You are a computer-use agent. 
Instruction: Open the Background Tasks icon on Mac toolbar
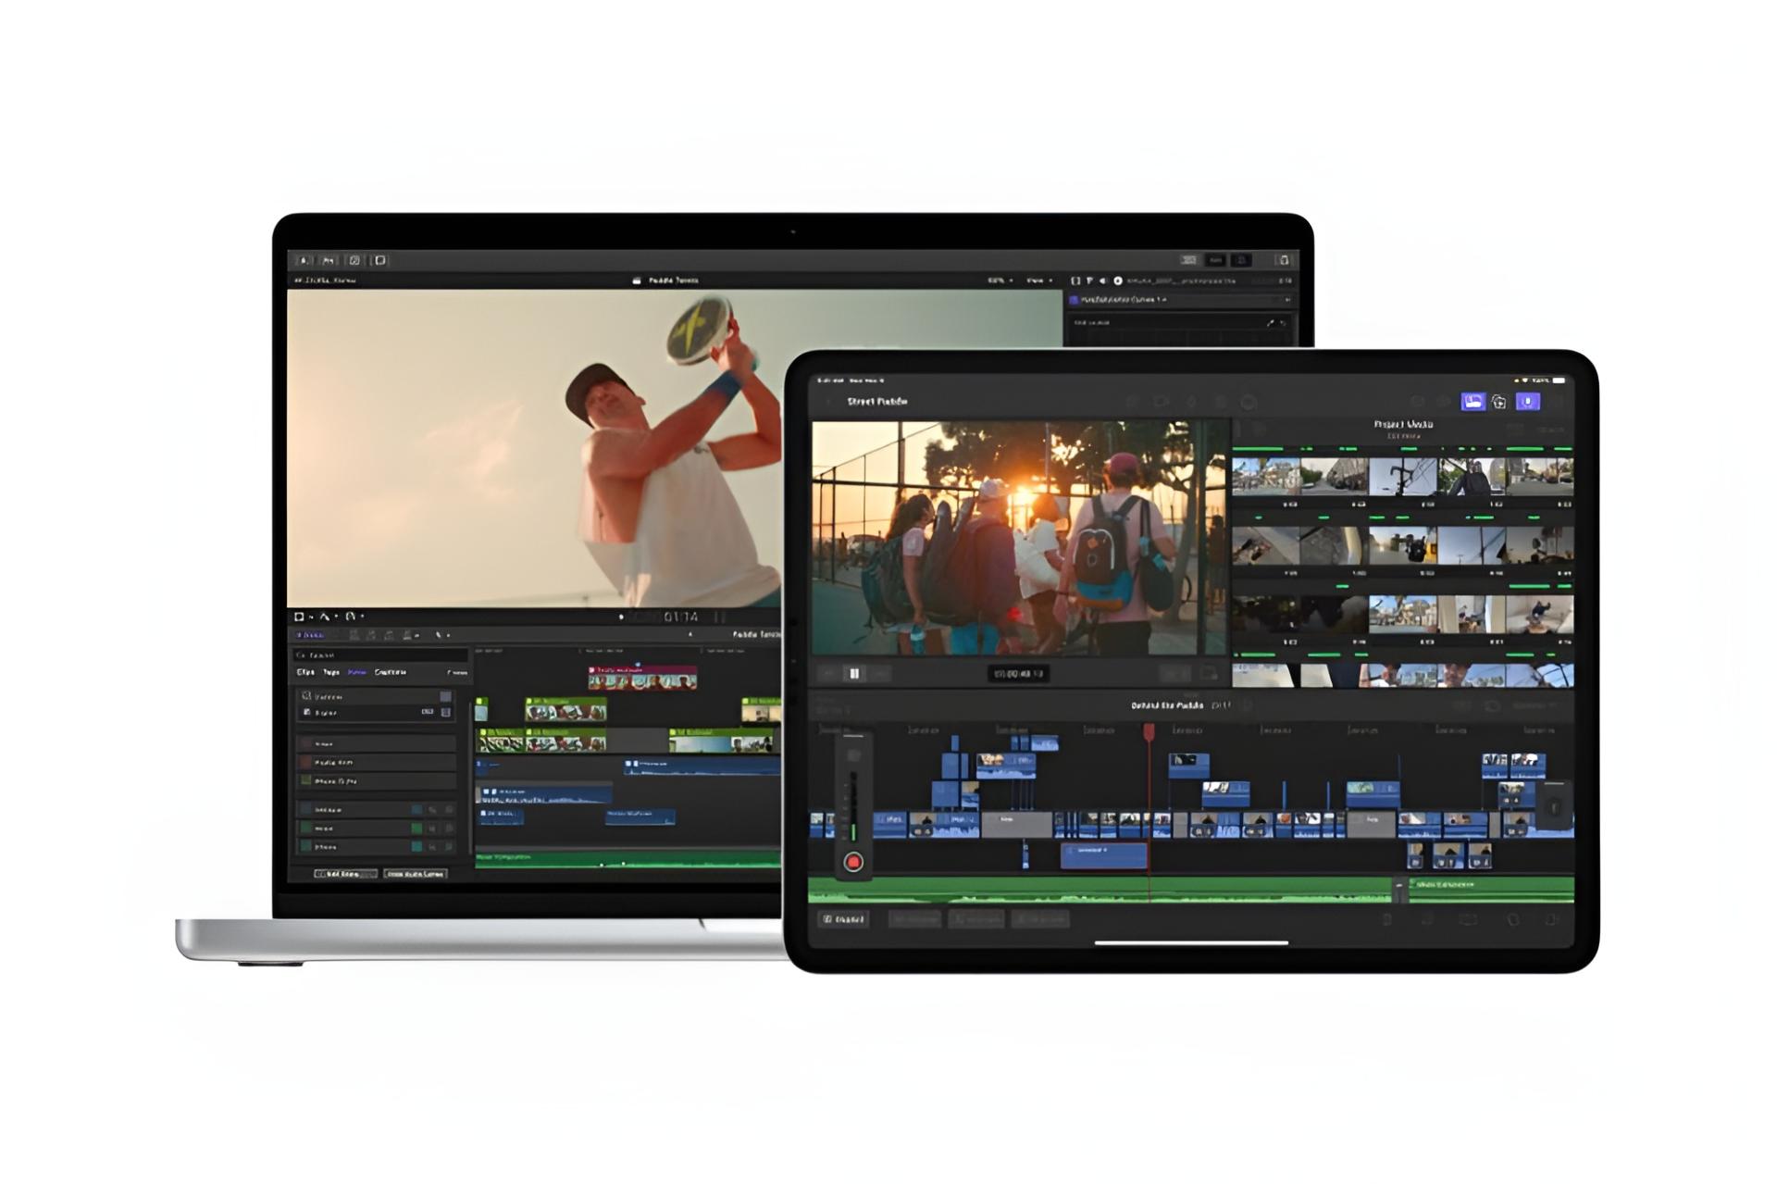click(354, 260)
